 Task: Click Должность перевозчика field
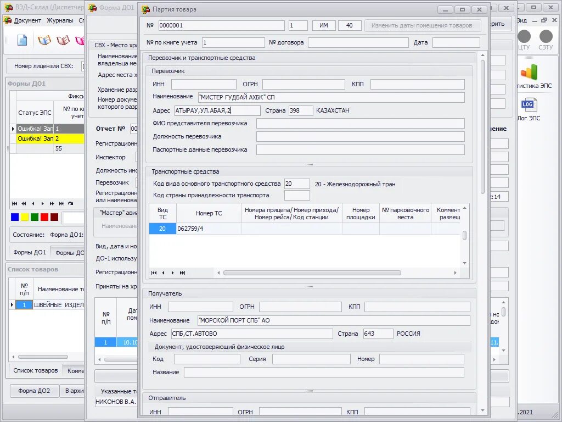coord(360,137)
